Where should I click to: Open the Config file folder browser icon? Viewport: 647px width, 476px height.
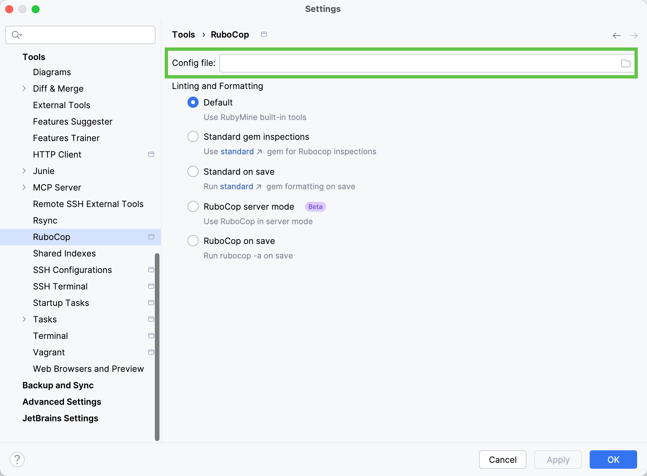(625, 63)
